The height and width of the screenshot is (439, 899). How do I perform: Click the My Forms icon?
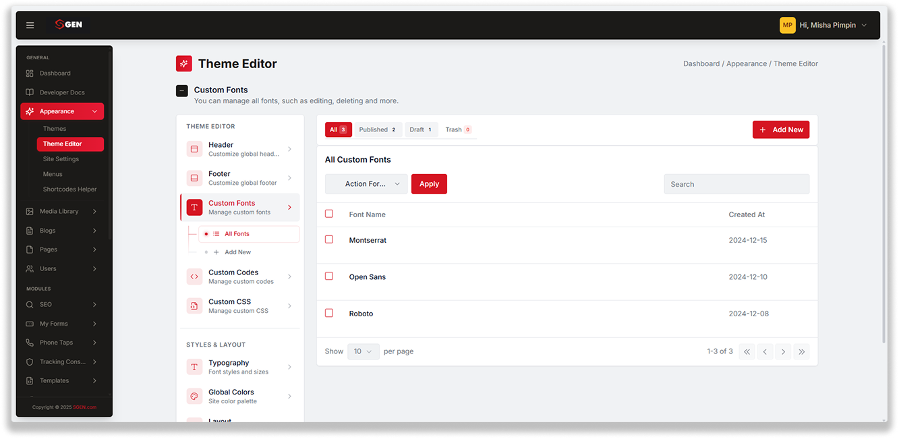[30, 324]
